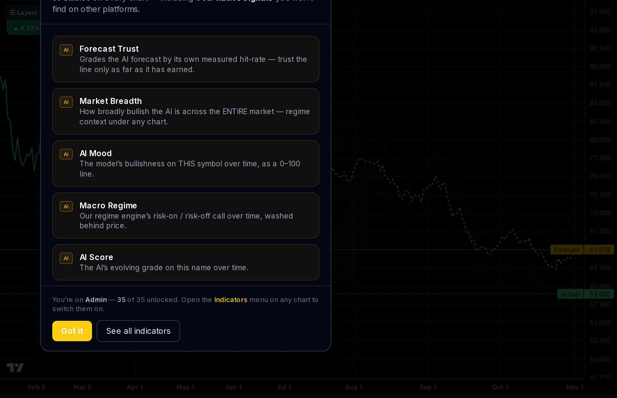Click the AI badge beside AI Mood
The height and width of the screenshot is (398, 617).
click(66, 154)
